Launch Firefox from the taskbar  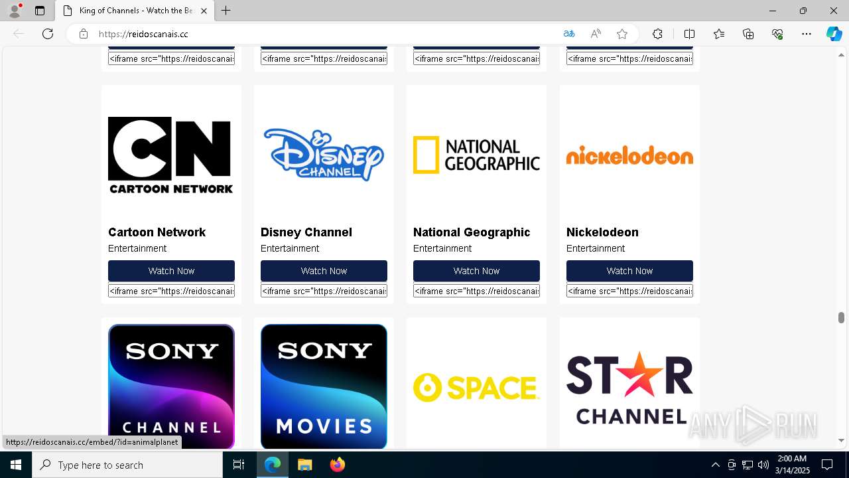[338, 465]
